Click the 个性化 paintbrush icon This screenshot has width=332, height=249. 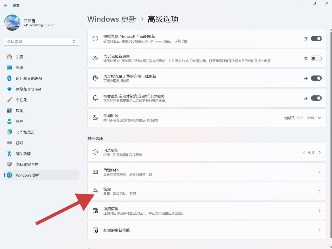[9, 100]
